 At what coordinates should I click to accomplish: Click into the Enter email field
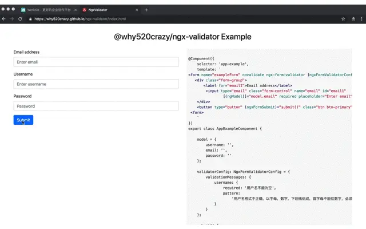click(x=96, y=62)
